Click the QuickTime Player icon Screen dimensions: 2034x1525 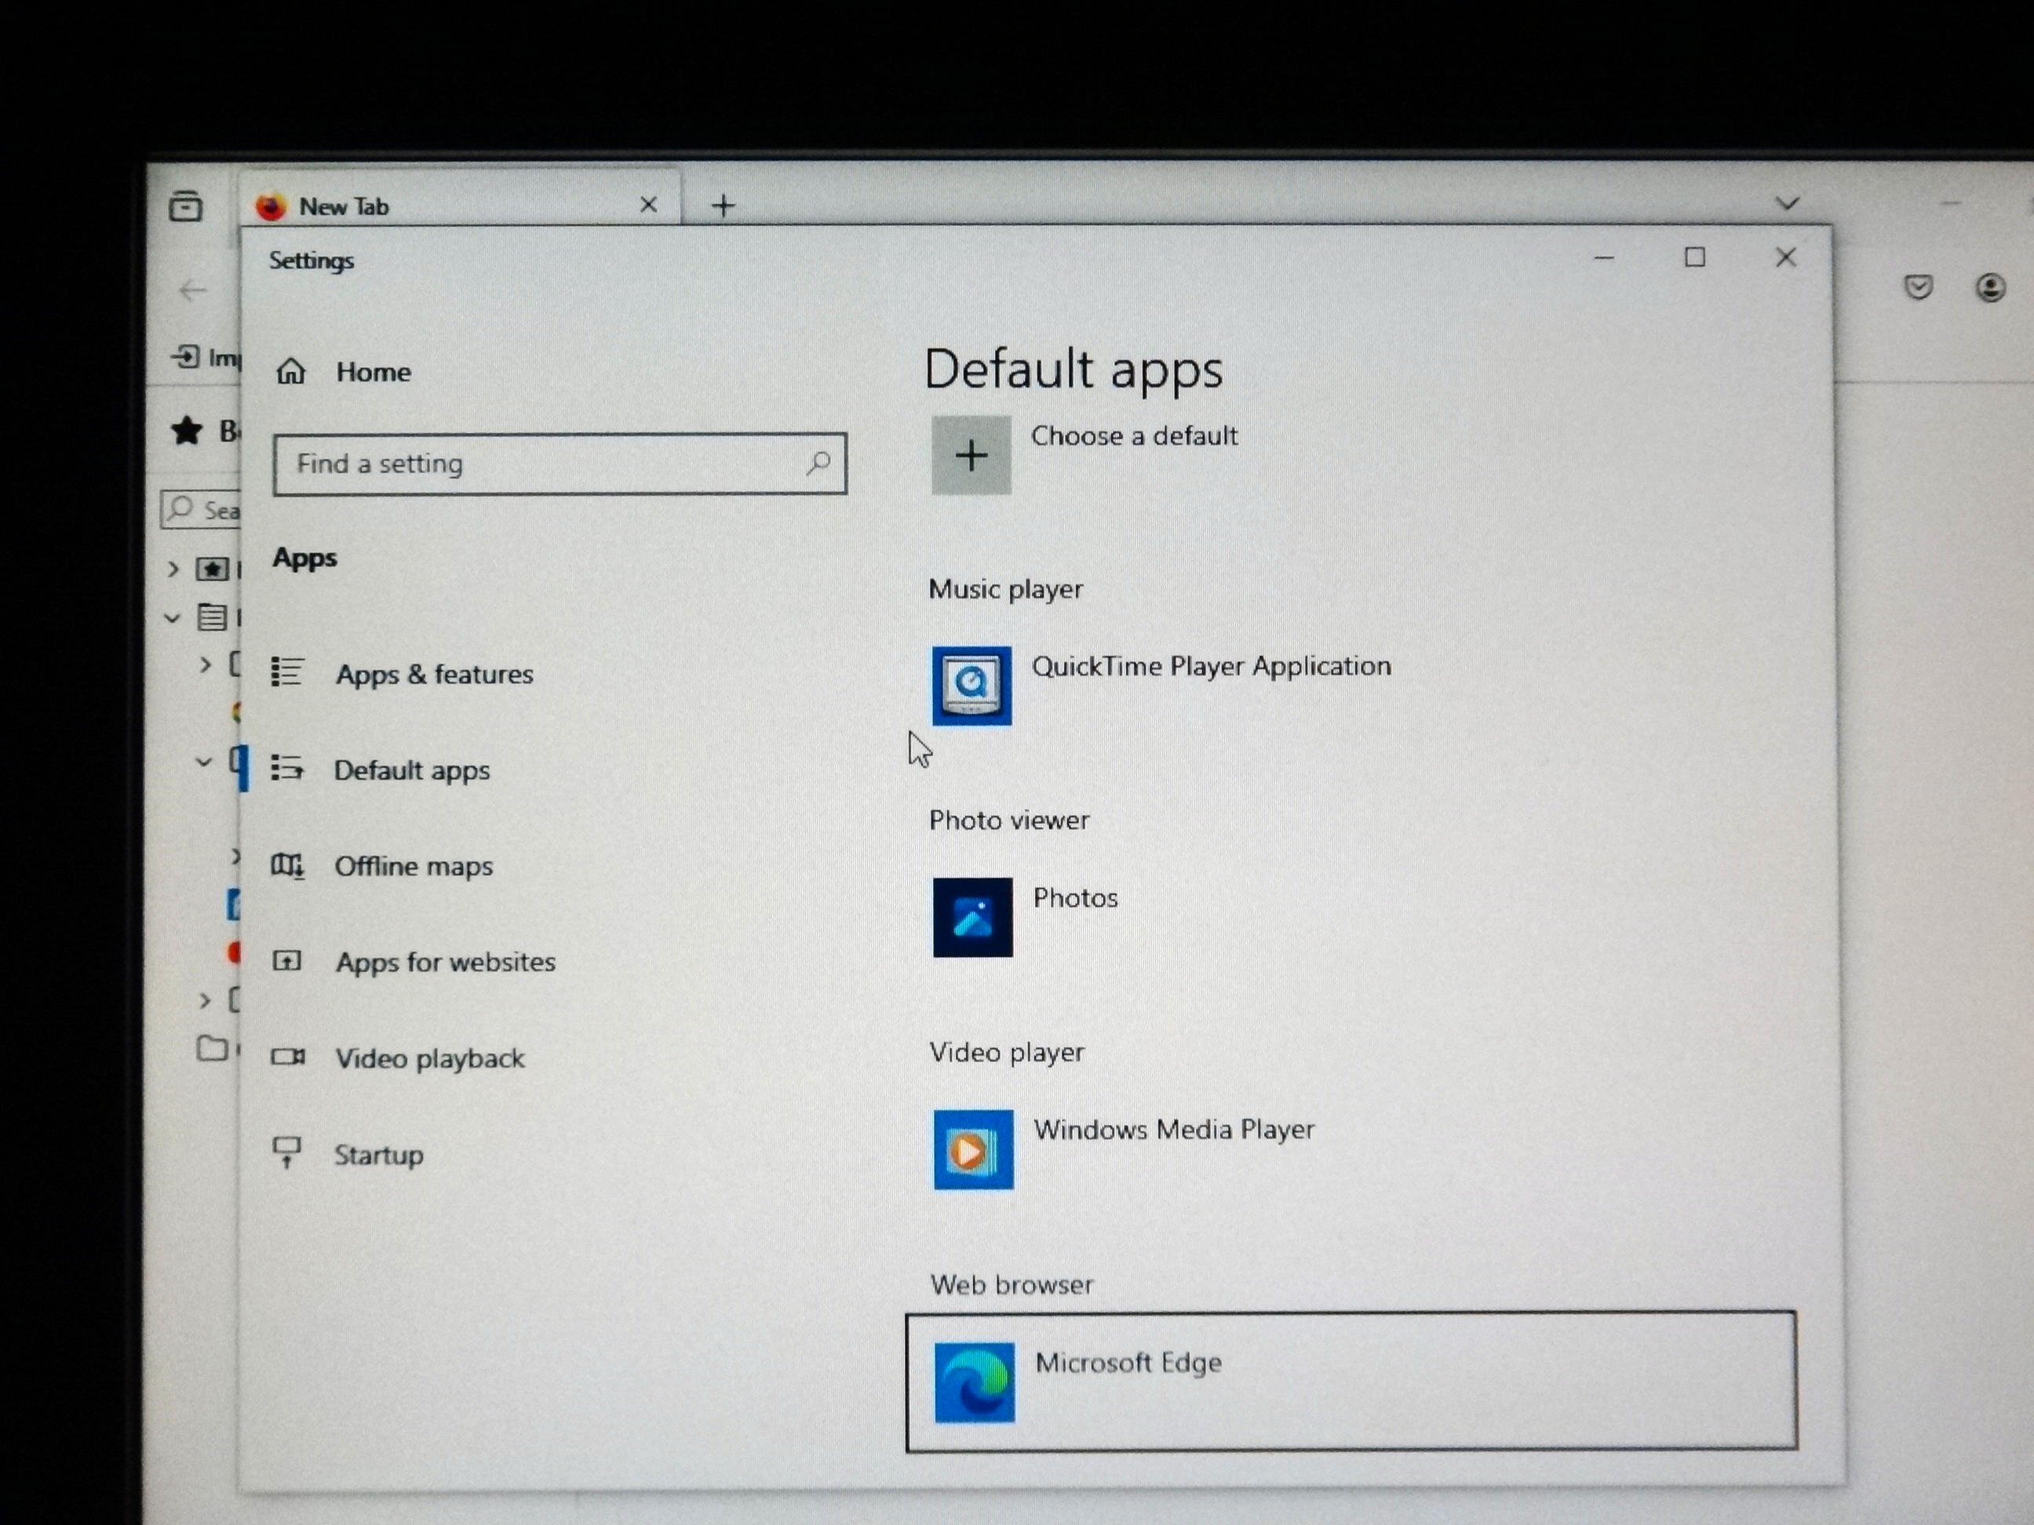coord(972,686)
